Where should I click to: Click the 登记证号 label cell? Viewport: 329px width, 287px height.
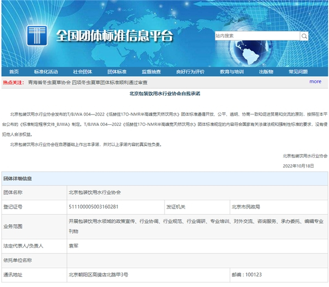coord(34,207)
